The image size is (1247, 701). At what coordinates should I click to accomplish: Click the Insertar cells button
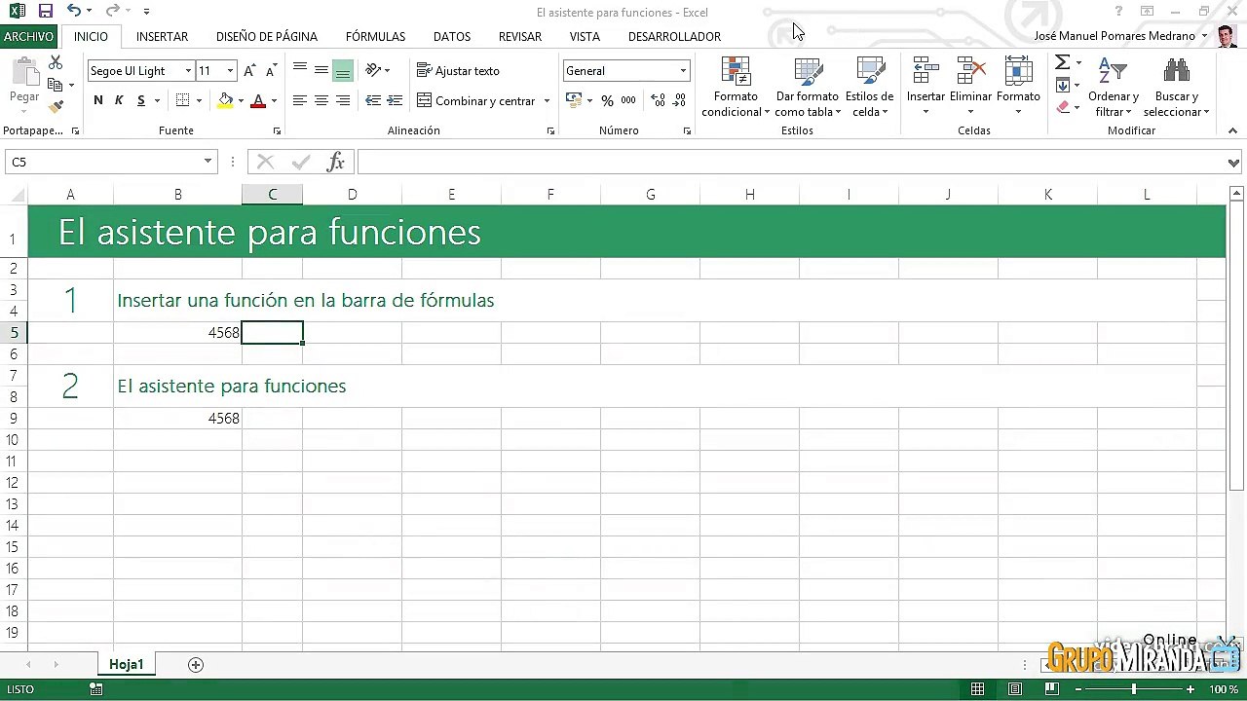click(x=926, y=87)
